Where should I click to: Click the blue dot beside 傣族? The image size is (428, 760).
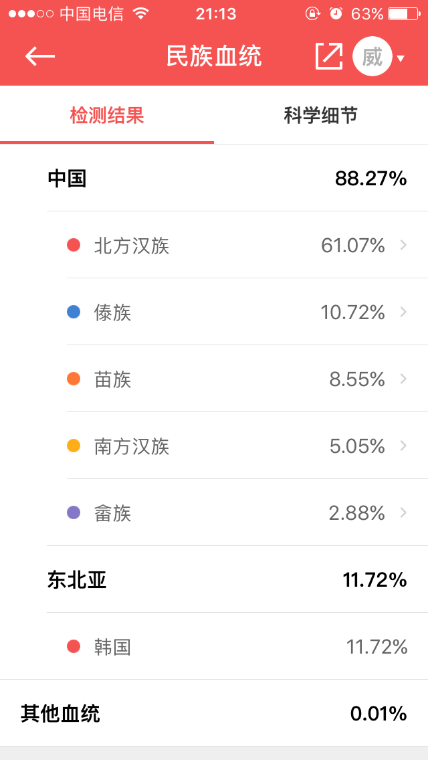[74, 312]
